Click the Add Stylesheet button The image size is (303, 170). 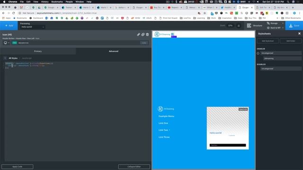(267, 41)
